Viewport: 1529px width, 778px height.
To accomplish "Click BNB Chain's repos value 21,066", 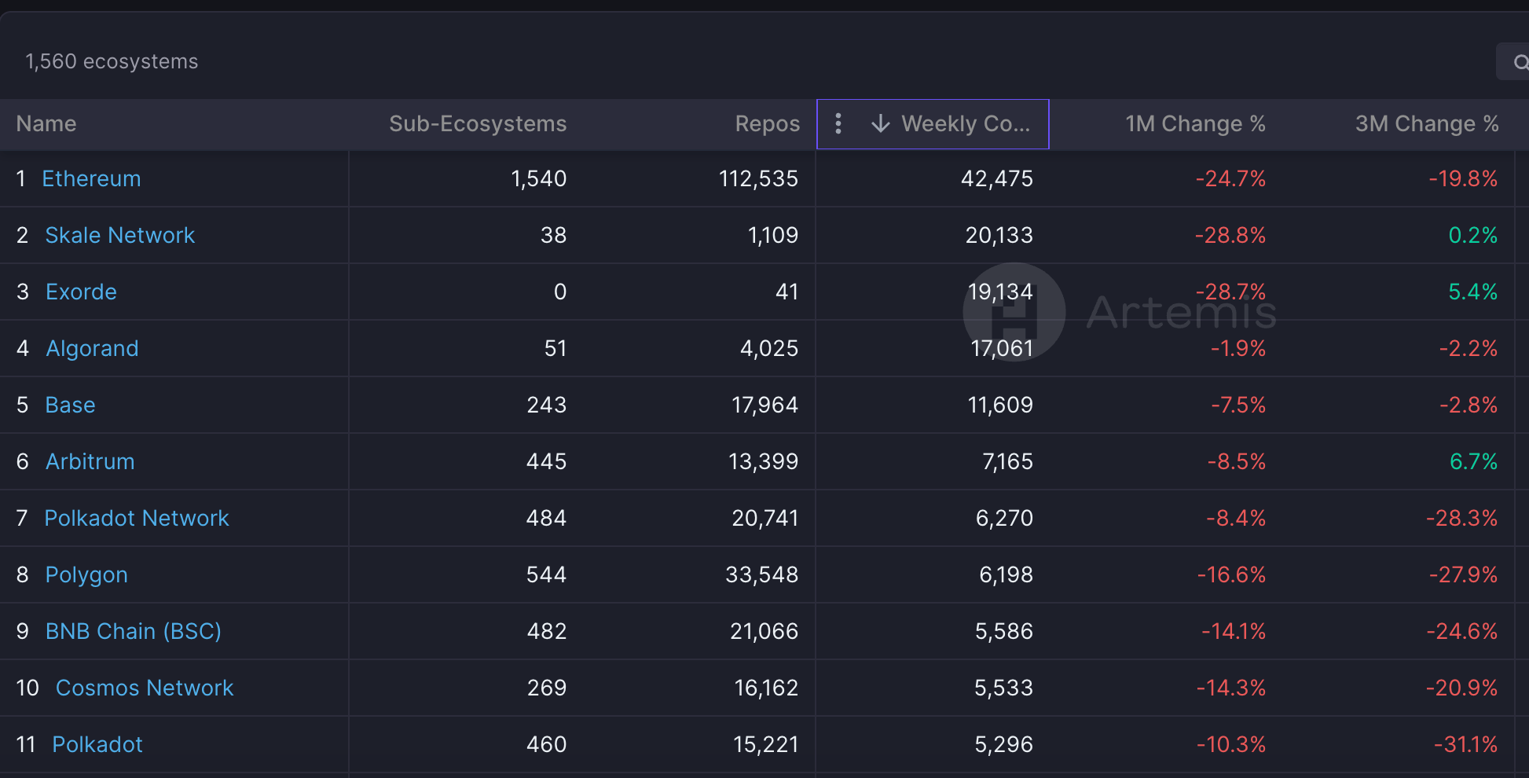I will coord(764,631).
